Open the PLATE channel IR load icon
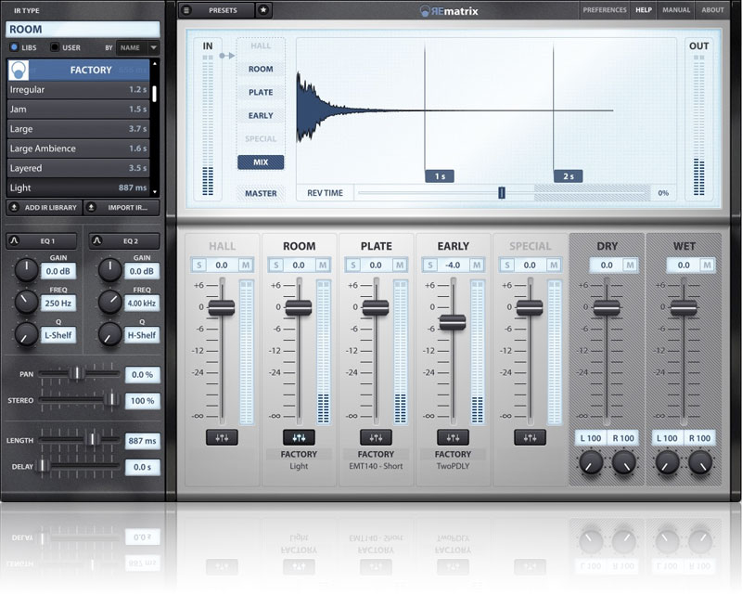The height and width of the screenshot is (595, 742). (x=376, y=438)
